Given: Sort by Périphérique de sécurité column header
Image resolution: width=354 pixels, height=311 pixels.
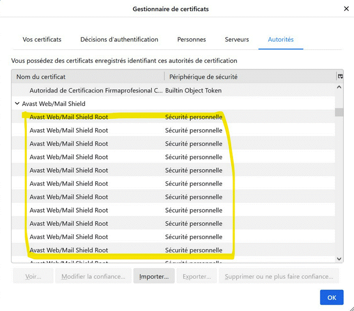Looking at the screenshot, I should 250,76.
